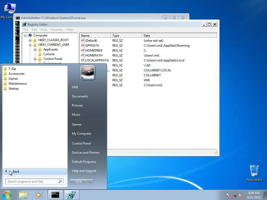Open the Action Center flag tray icon
This screenshot has width=267, height=200.
(x=228, y=195)
